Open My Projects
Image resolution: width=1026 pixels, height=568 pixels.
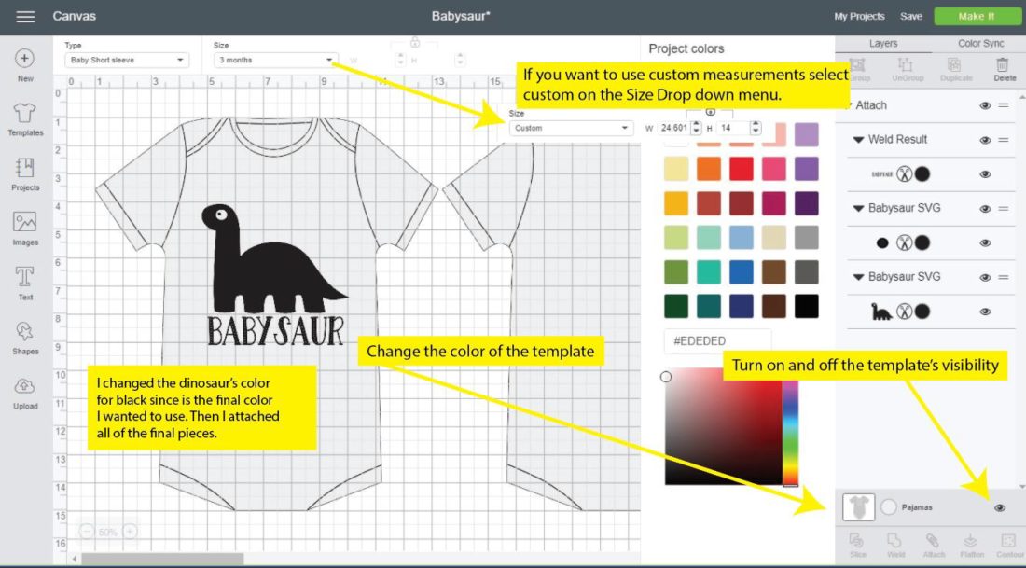tap(859, 17)
